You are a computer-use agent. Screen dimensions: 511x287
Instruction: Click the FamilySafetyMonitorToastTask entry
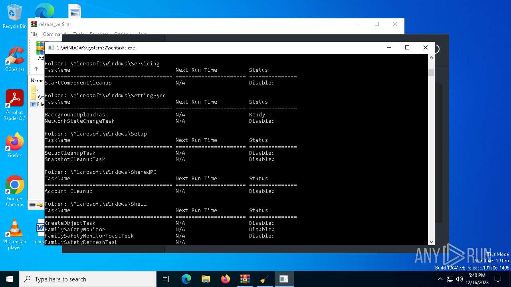click(x=89, y=236)
